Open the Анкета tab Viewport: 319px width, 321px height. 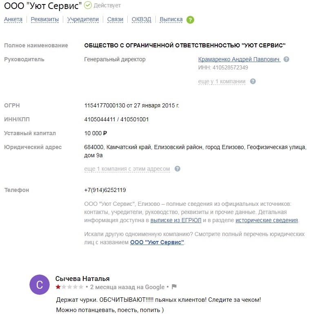coord(13,19)
